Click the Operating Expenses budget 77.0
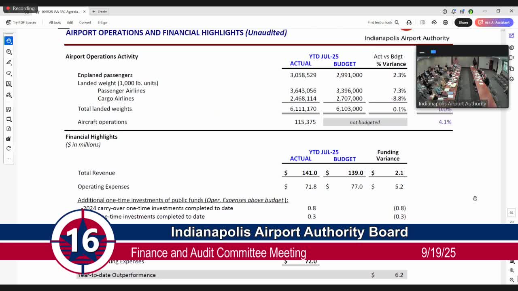The height and width of the screenshot is (291, 518). pyautogui.click(x=357, y=187)
